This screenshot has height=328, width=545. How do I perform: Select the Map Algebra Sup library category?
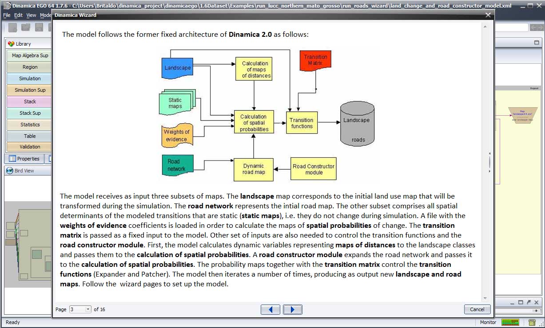(30, 55)
